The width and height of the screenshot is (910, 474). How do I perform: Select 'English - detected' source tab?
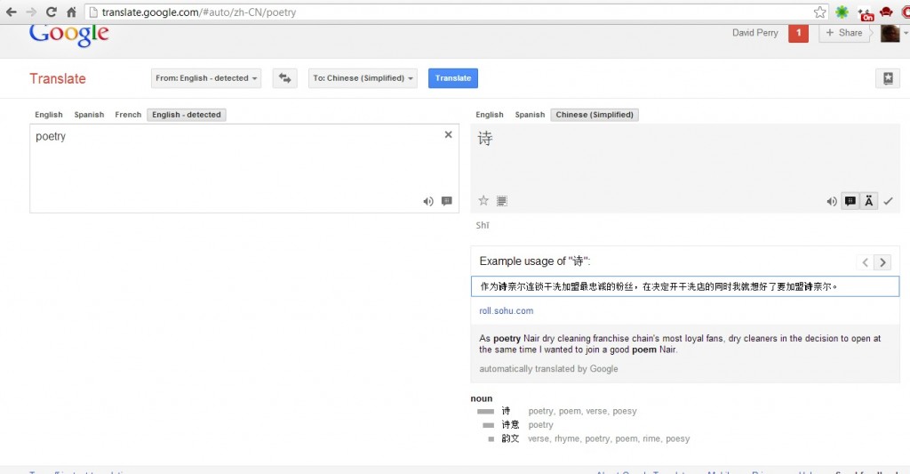[x=187, y=115]
